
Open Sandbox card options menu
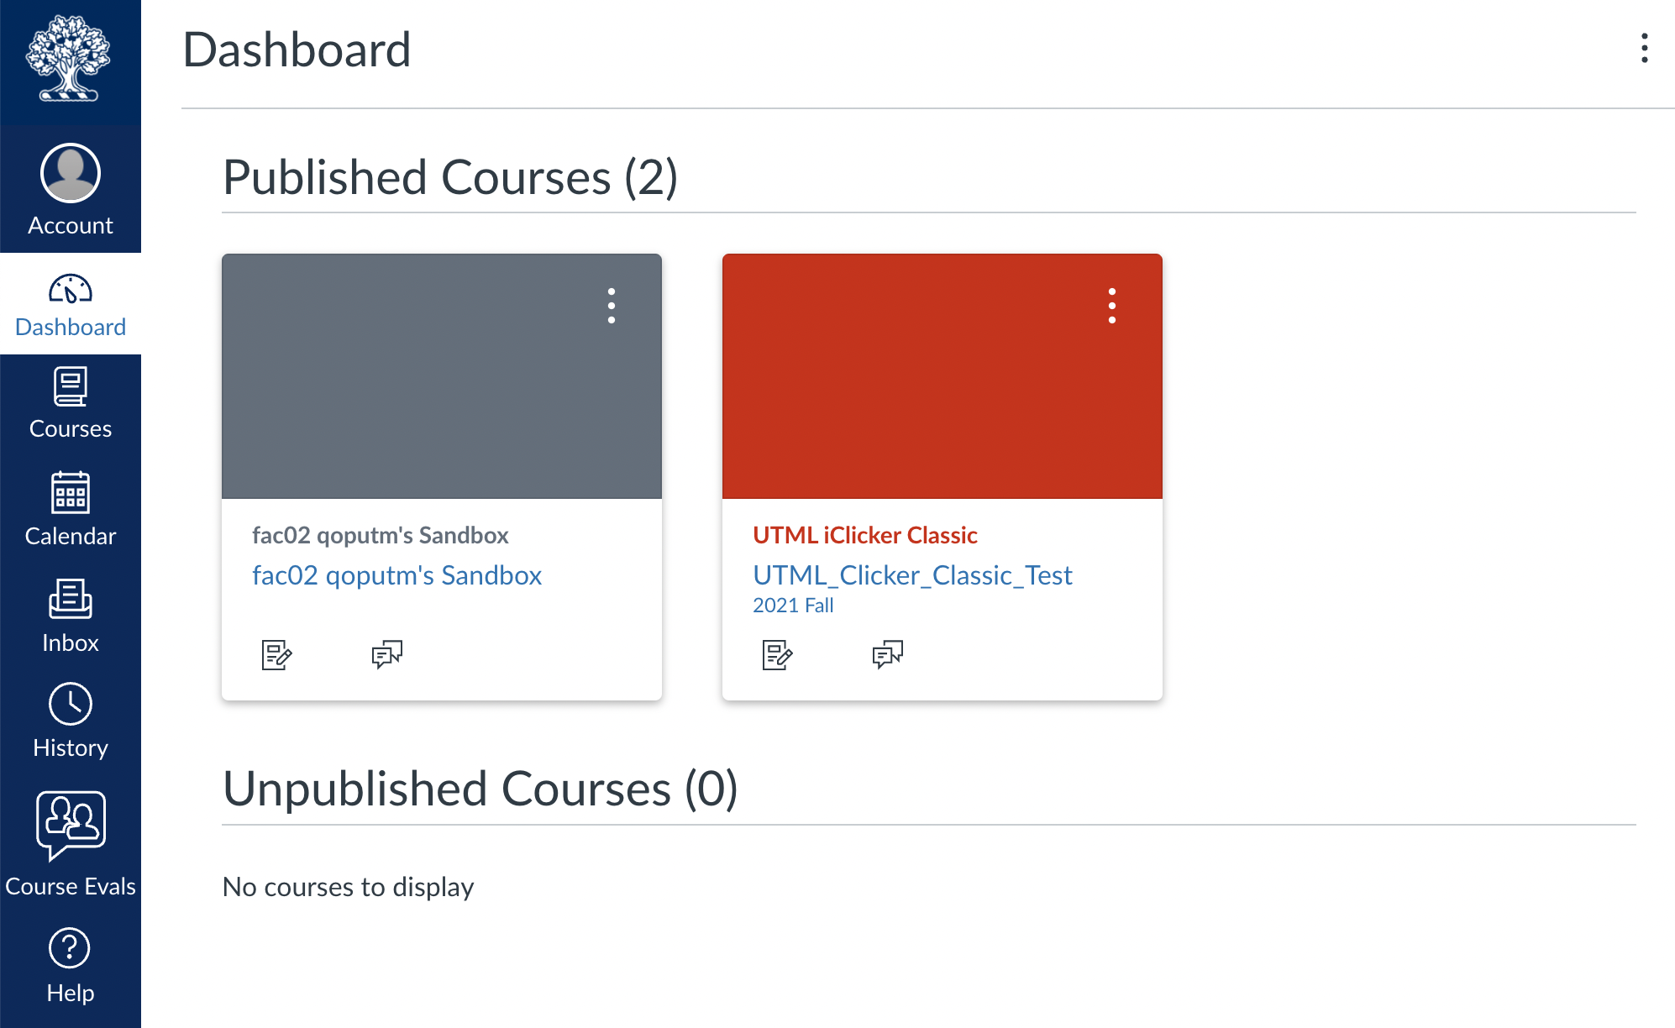(x=612, y=306)
